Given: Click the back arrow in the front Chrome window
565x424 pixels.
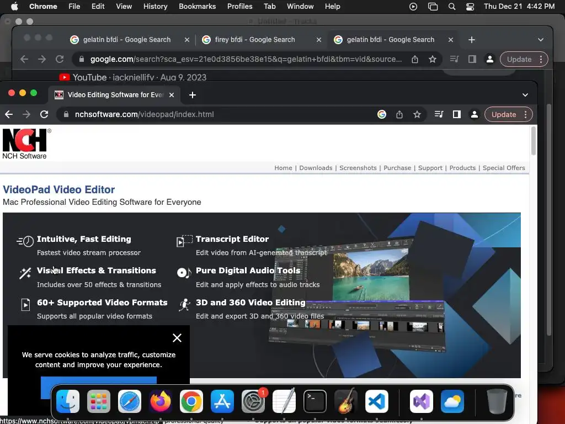Looking at the screenshot, I should click(x=9, y=114).
